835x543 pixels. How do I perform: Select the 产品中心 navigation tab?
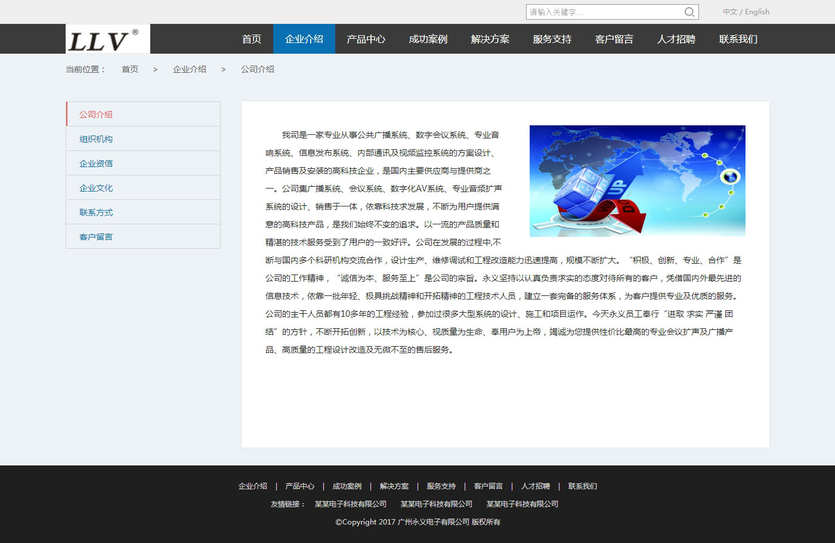click(x=366, y=39)
